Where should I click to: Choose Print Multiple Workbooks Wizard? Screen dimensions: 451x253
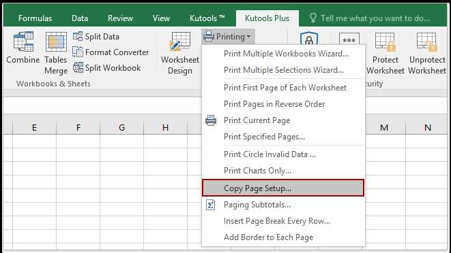283,54
